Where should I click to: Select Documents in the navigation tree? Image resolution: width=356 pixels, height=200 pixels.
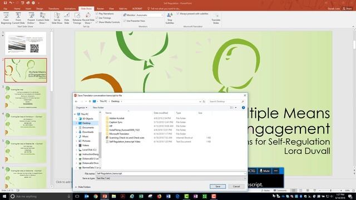[88, 127]
